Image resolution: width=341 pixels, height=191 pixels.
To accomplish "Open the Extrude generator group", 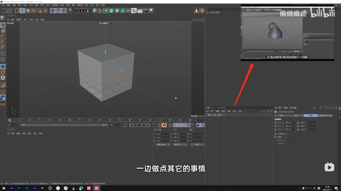I will [111, 10].
